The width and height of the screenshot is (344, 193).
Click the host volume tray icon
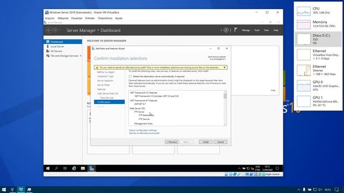(320, 189)
